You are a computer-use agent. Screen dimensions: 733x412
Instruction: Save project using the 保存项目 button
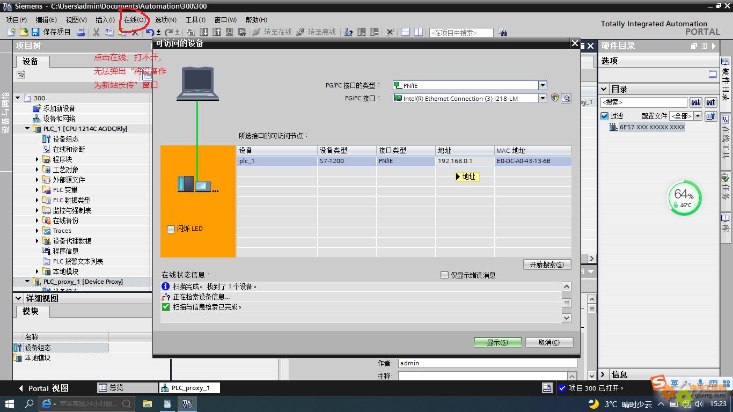(x=51, y=32)
